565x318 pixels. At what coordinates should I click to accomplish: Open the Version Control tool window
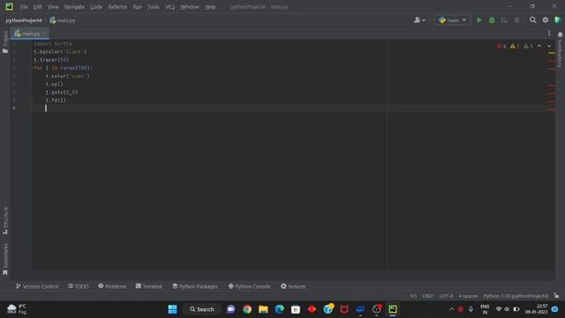[37, 286]
